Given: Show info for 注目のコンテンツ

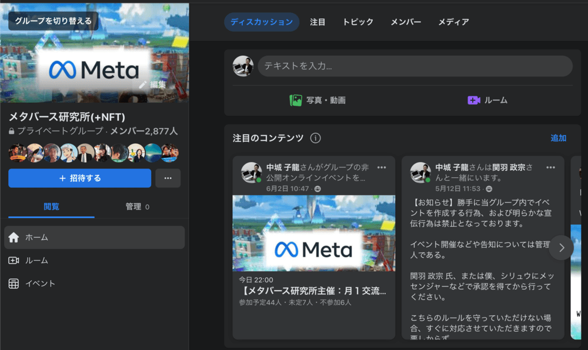Looking at the screenshot, I should click(x=315, y=138).
